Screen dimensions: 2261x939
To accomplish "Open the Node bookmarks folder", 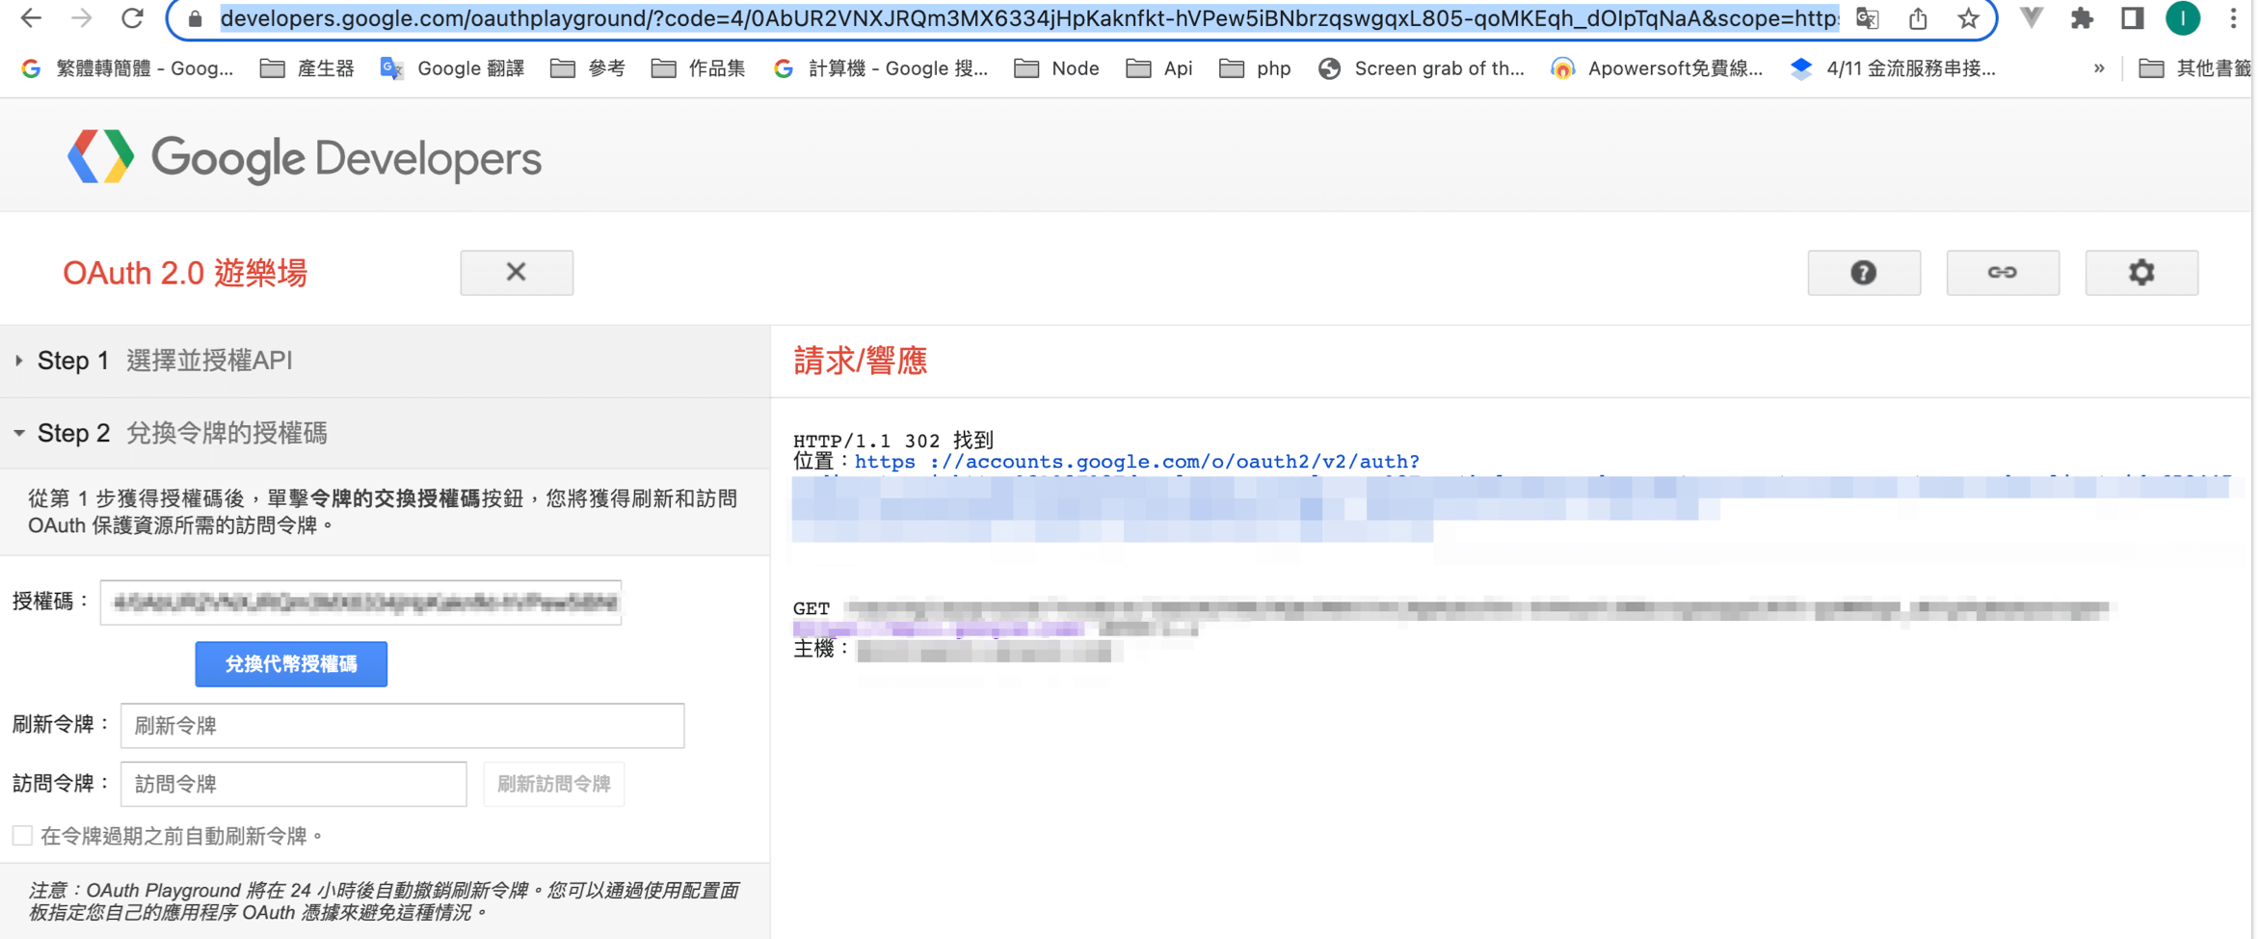I will pos(1057,68).
